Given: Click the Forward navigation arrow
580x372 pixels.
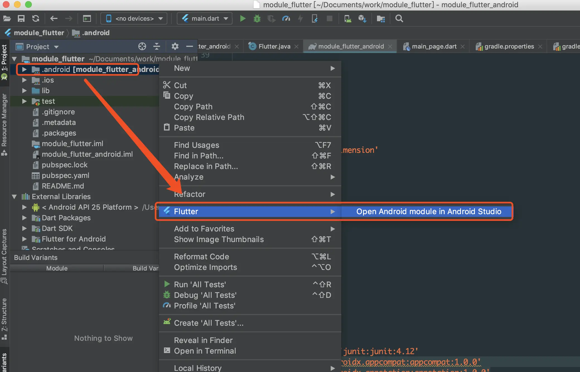Looking at the screenshot, I should click(x=69, y=19).
